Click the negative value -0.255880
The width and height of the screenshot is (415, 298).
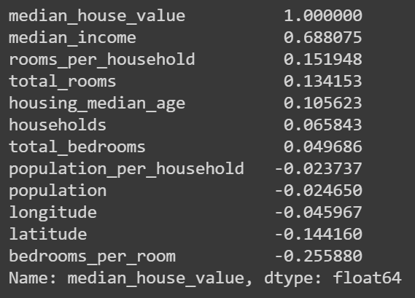coord(319,256)
